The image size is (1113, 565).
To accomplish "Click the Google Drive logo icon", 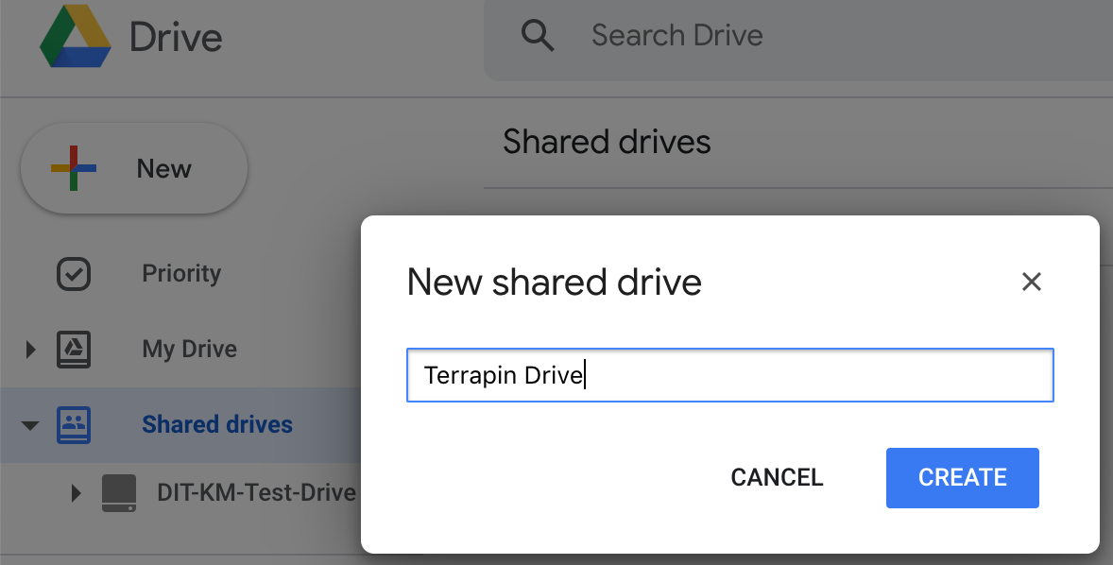I will coord(76,36).
